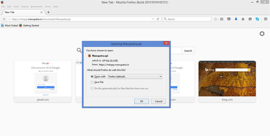Click the Pocket icon in toolbar
Viewport: 270px width, 136px height.
coord(229,19)
